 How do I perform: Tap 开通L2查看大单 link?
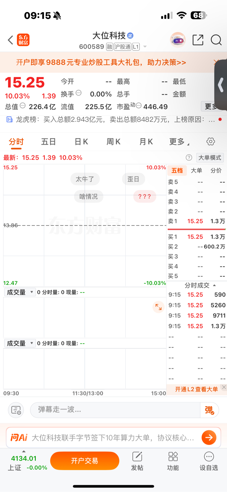pos(196,389)
